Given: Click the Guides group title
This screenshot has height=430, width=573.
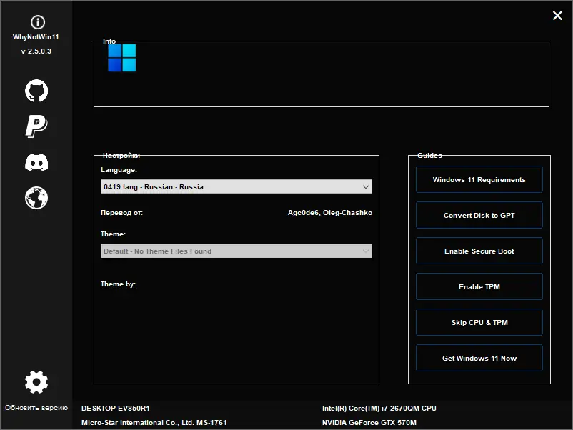Looking at the screenshot, I should [429, 155].
